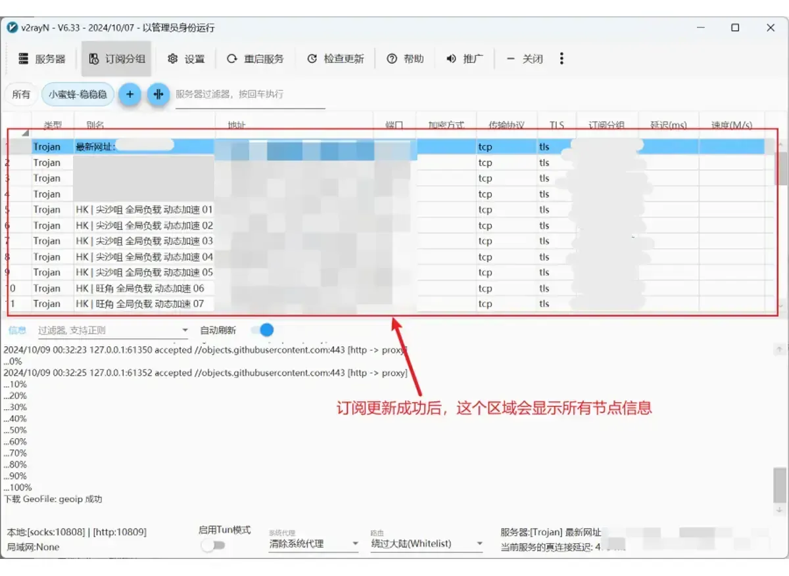Open the 帮助 help menu

pyautogui.click(x=405, y=58)
